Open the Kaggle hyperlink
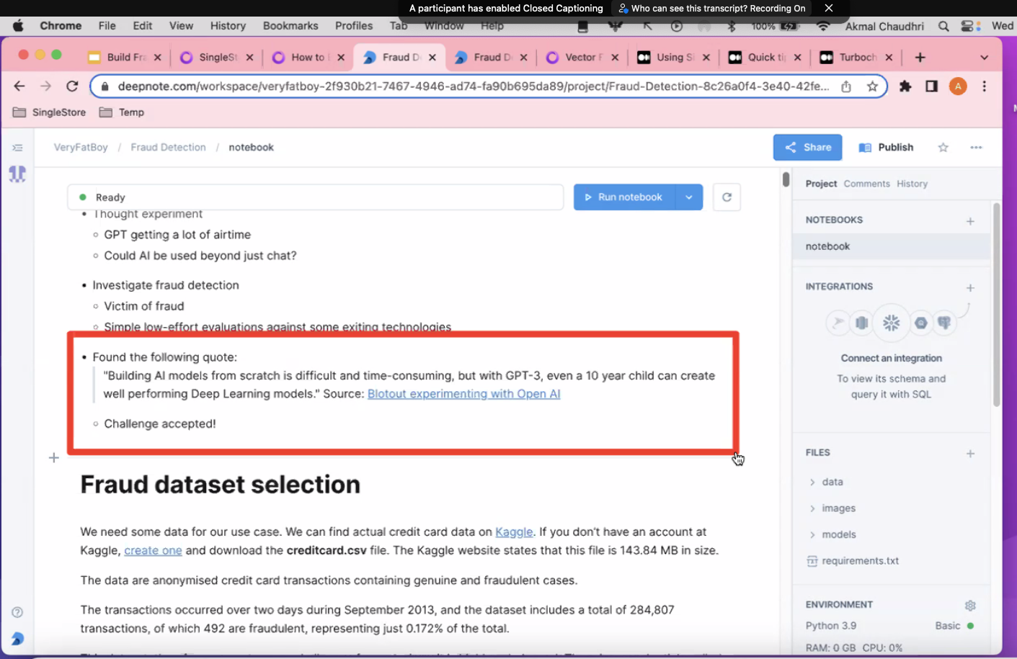Image resolution: width=1017 pixels, height=659 pixels. (514, 532)
